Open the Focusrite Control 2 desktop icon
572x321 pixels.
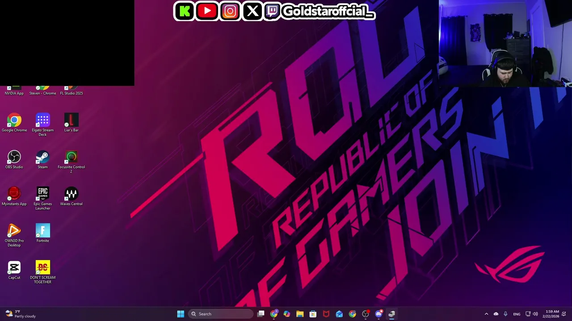71,161
